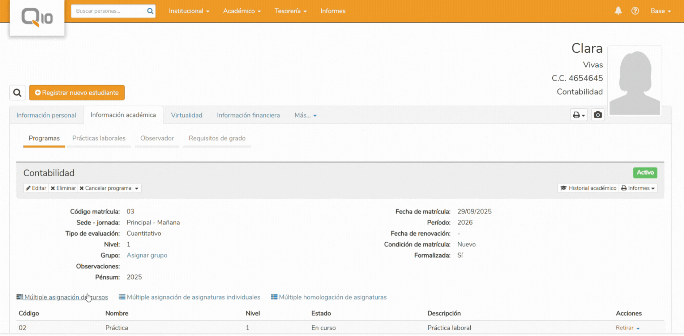Open the notifications bell
684x336 pixels.
coord(618,11)
